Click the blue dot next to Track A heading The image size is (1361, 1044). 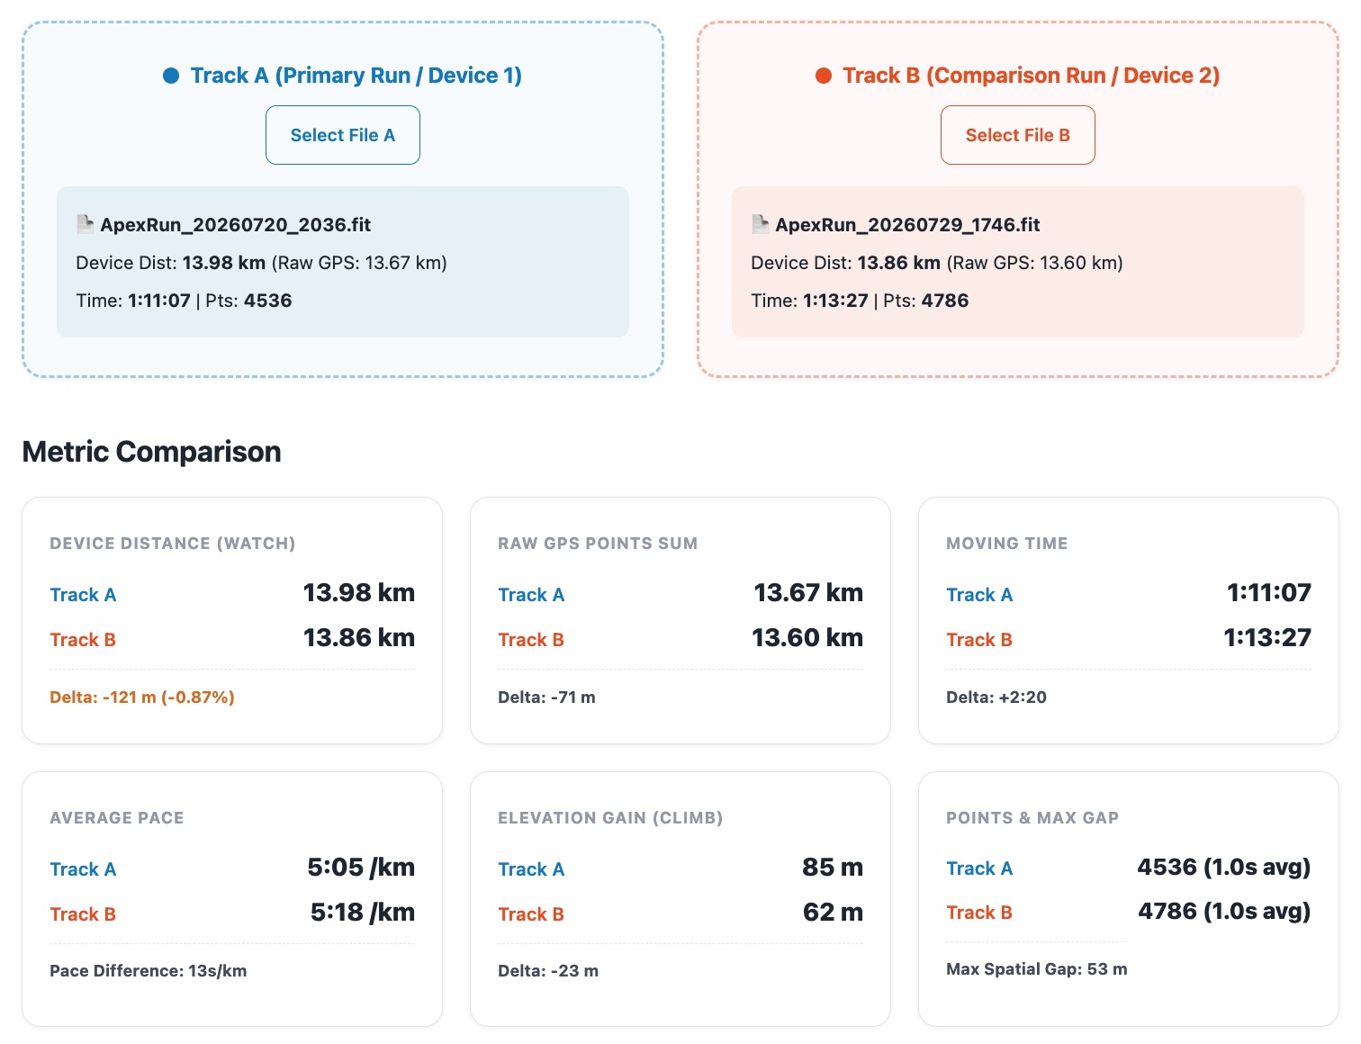[x=171, y=76]
